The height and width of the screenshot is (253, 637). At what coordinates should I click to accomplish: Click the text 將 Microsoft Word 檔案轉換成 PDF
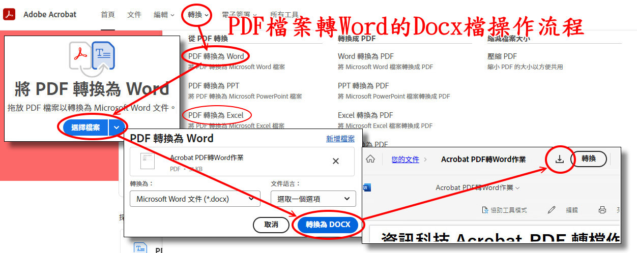coord(386,67)
